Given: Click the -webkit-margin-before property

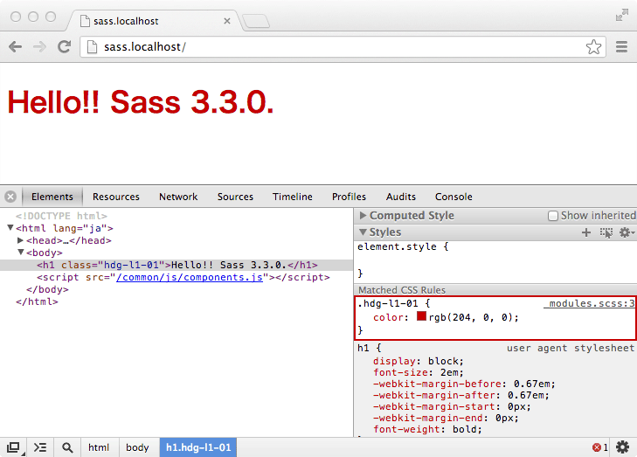Looking at the screenshot, I should pos(464,384).
